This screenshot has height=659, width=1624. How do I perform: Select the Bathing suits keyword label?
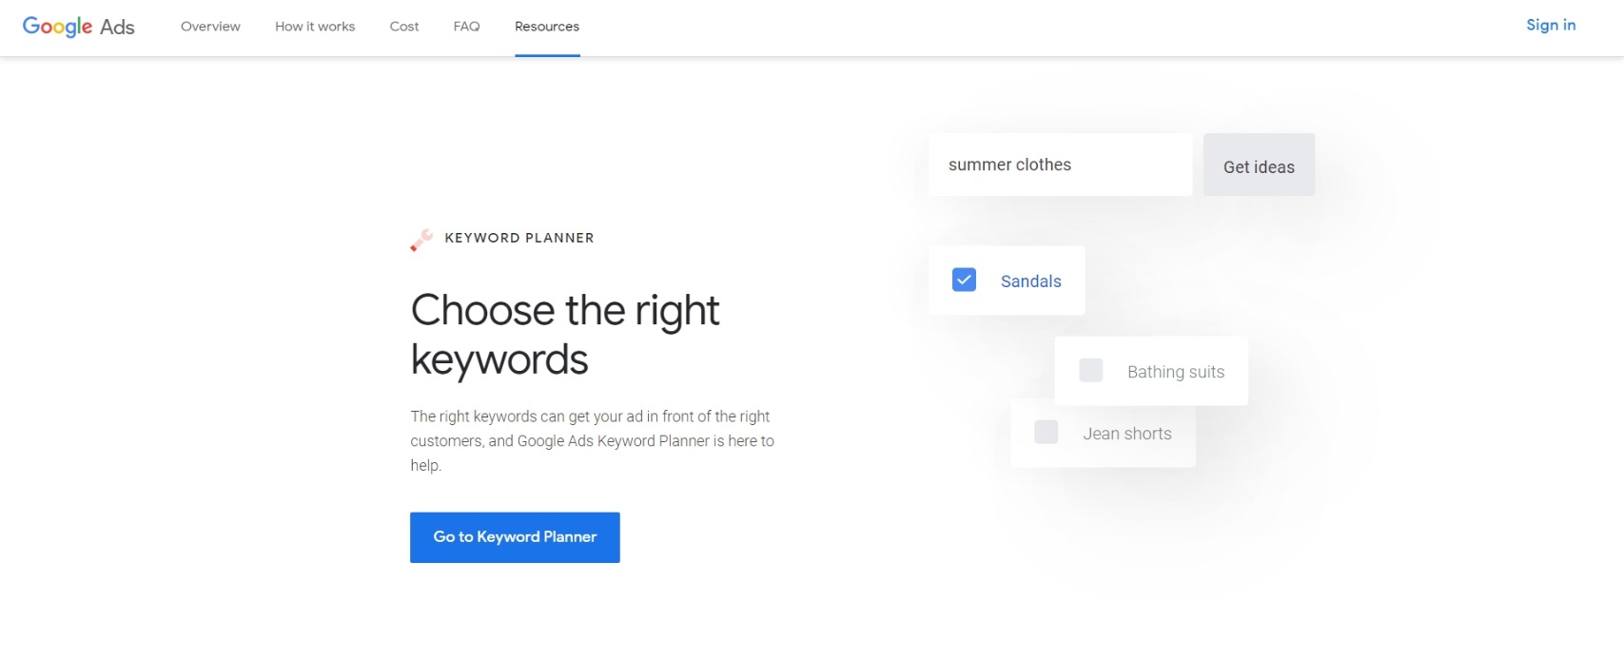click(1176, 372)
